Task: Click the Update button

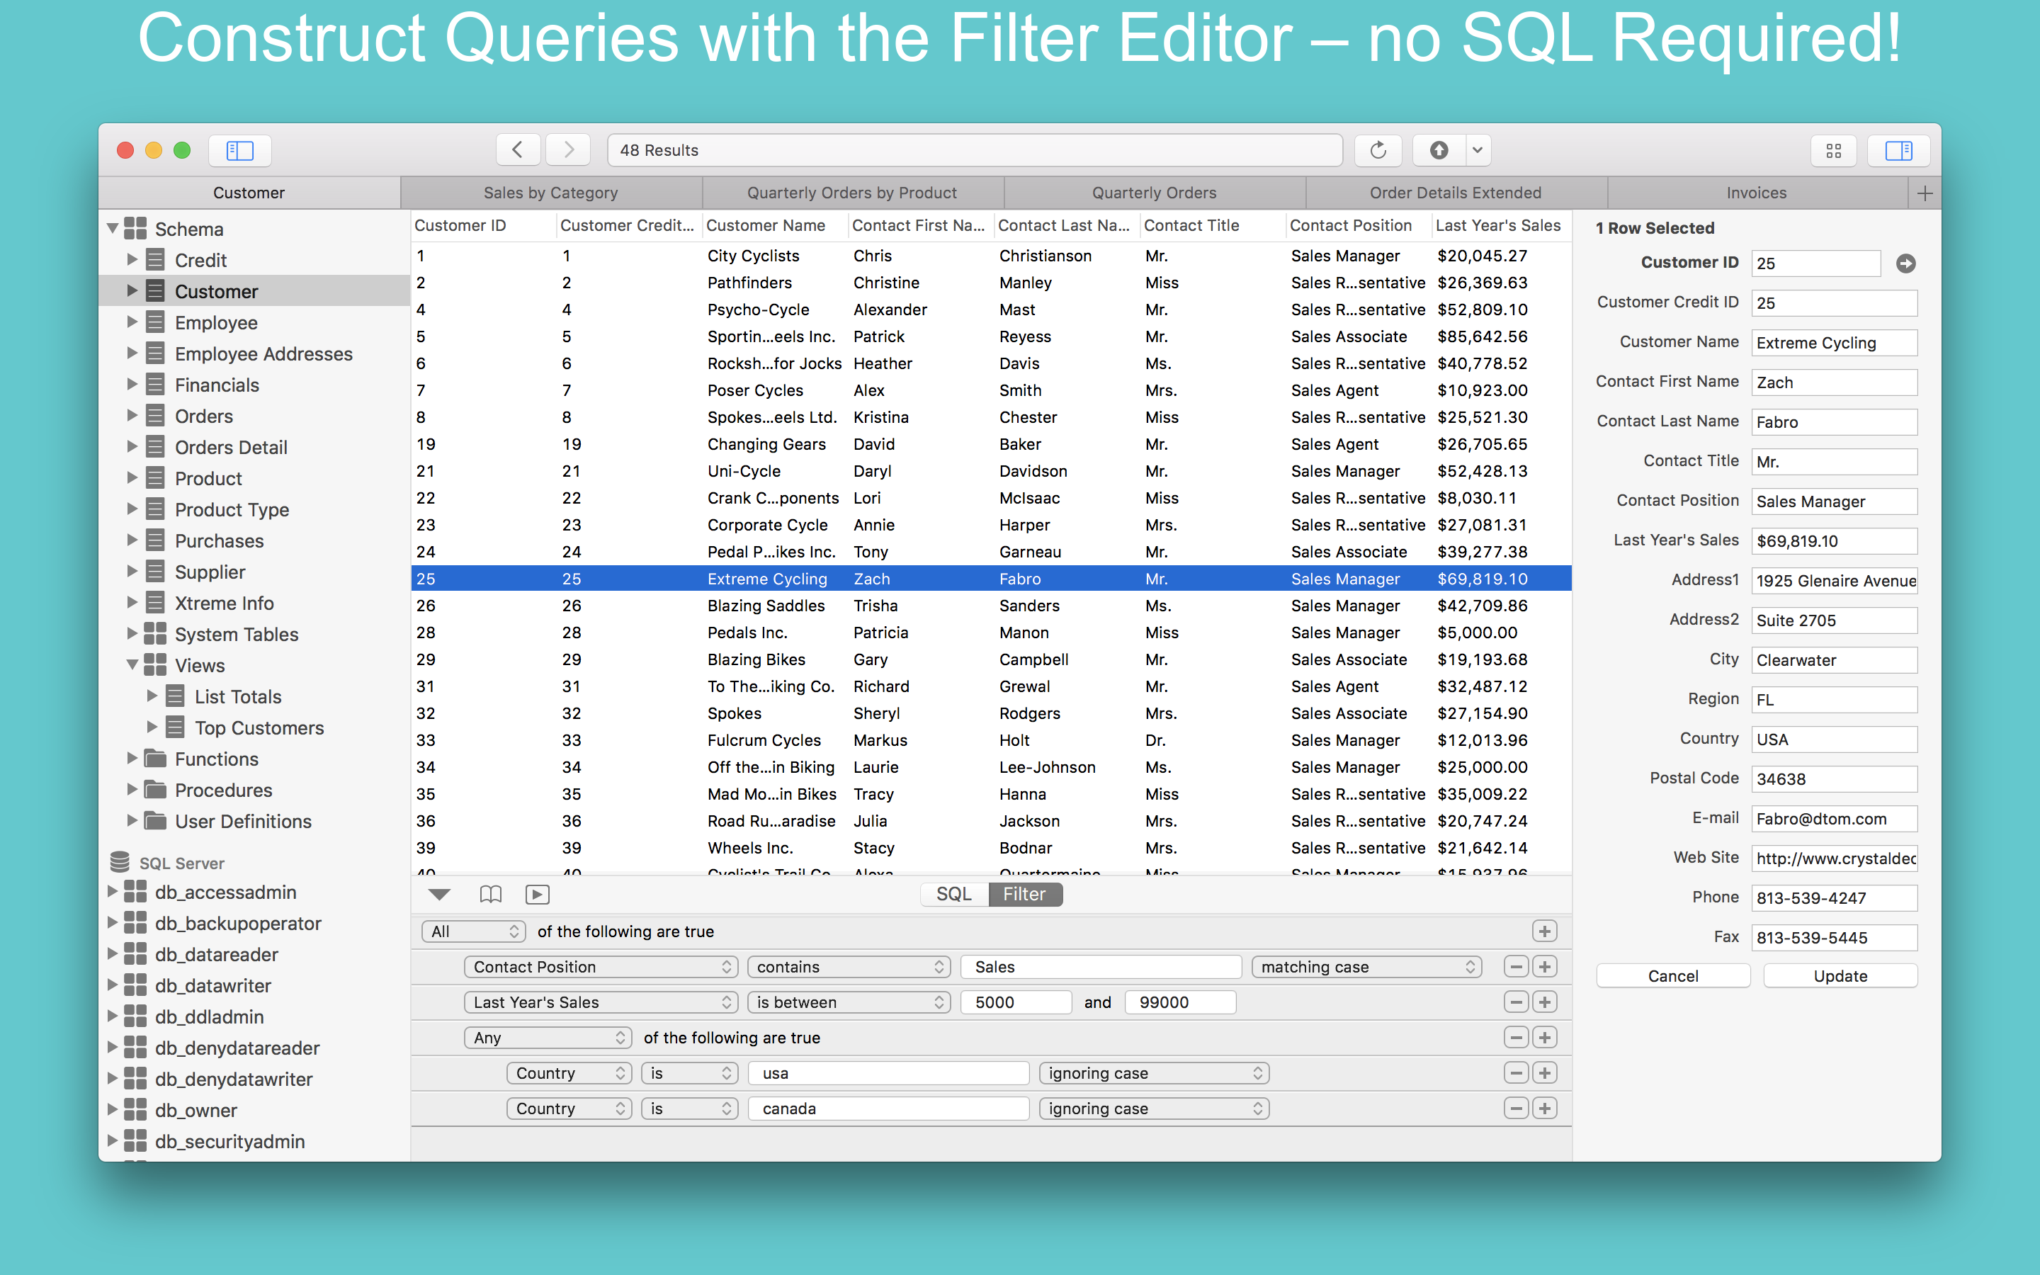Action: (1840, 975)
